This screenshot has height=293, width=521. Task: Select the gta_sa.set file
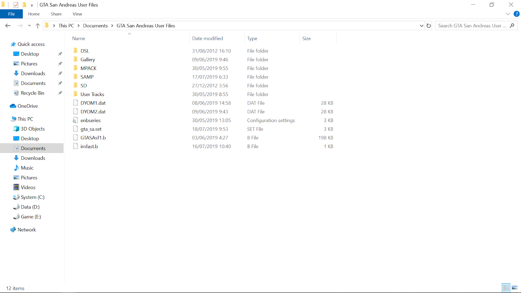[91, 129]
